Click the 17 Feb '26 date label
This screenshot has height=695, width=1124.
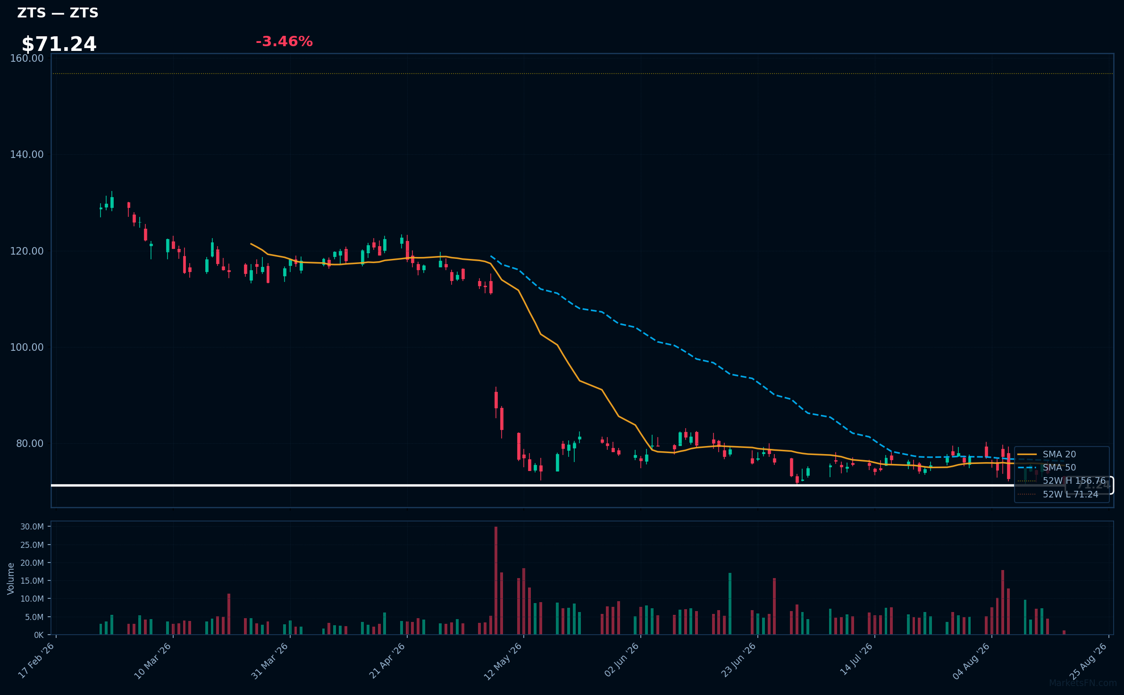(36, 661)
